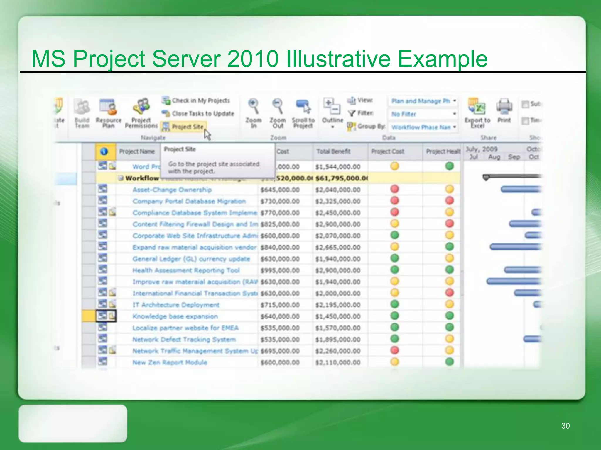The height and width of the screenshot is (450, 601).
Task: Click Gantt bar for Health Assessment row
Action: (523, 270)
